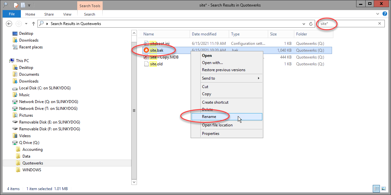
Task: Expand the ribbon with the chevron
Action: (378, 14)
